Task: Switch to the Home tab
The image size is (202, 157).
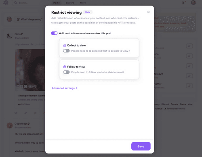Action: pos(57,3)
